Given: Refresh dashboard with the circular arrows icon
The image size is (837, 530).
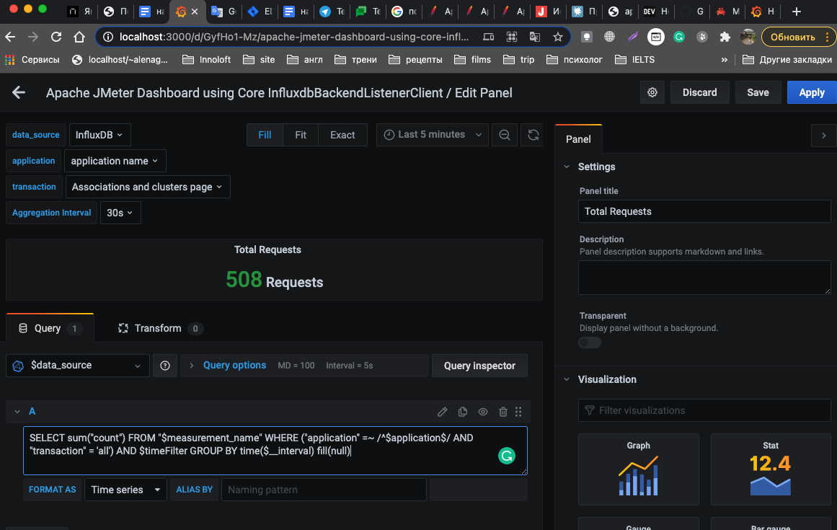Looking at the screenshot, I should click(533, 135).
